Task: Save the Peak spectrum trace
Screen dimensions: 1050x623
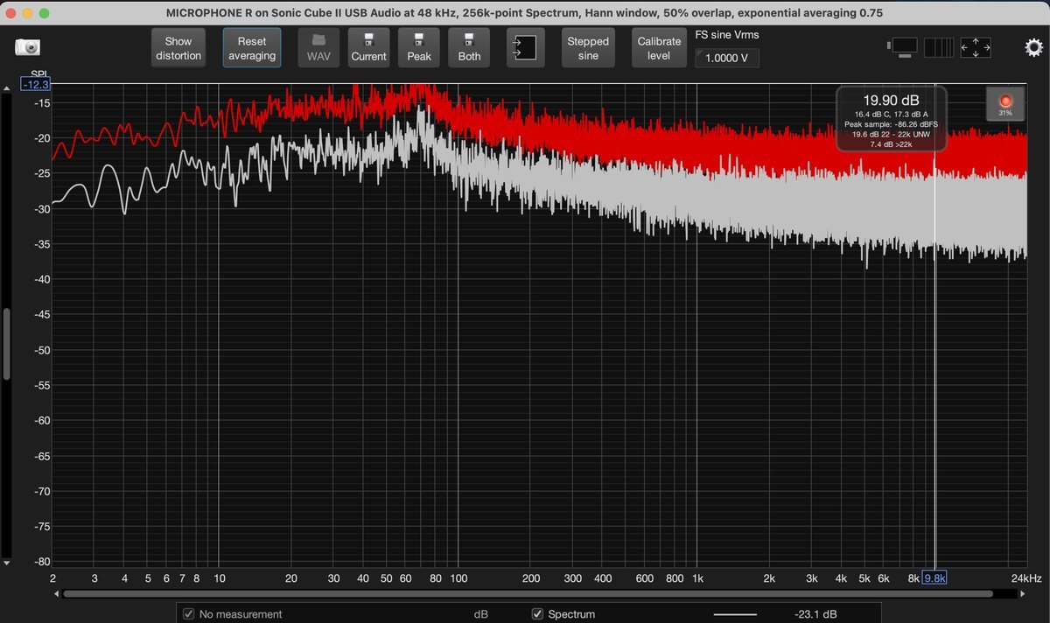Action: [x=419, y=47]
